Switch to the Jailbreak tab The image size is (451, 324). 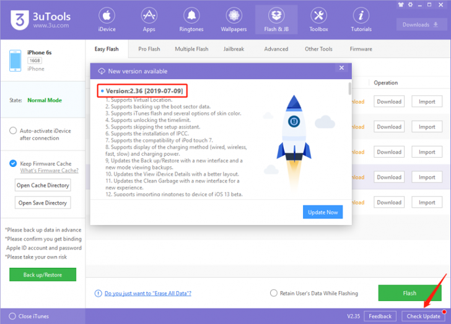234,49
